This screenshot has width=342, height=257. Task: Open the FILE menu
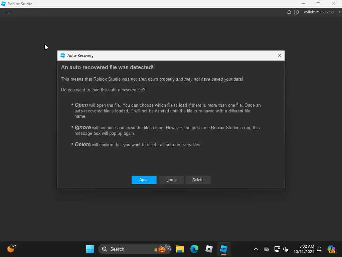point(8,12)
